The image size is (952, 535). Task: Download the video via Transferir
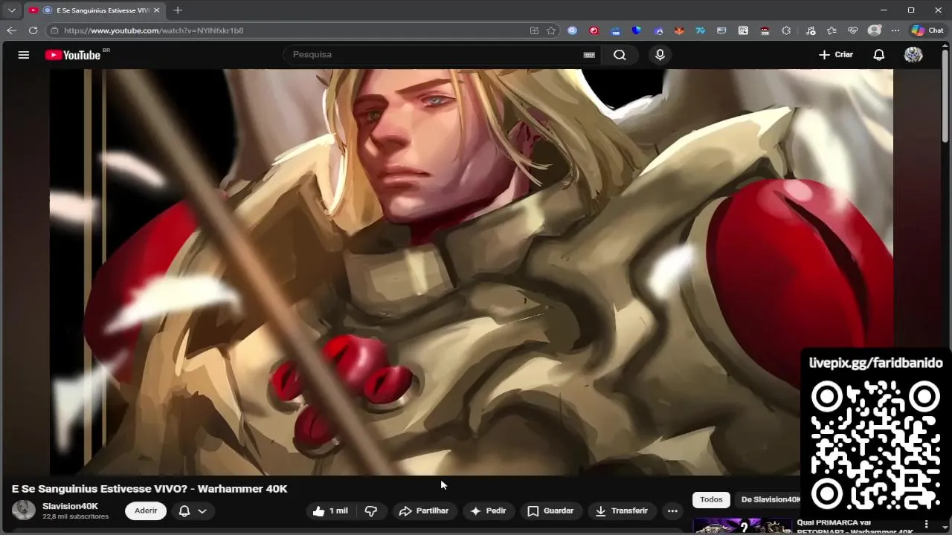pos(622,511)
